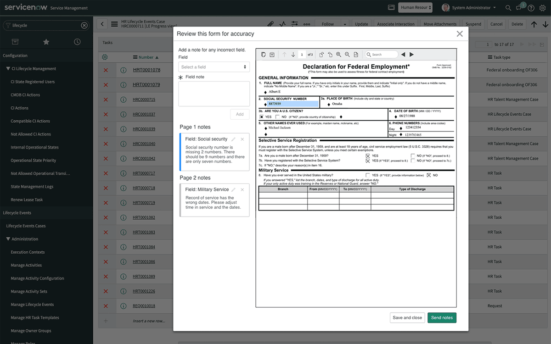Click the Send notes button
The width and height of the screenshot is (551, 344).
click(442, 317)
